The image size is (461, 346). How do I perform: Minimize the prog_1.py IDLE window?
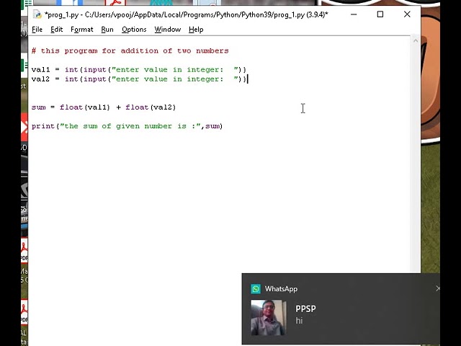[x=354, y=14]
